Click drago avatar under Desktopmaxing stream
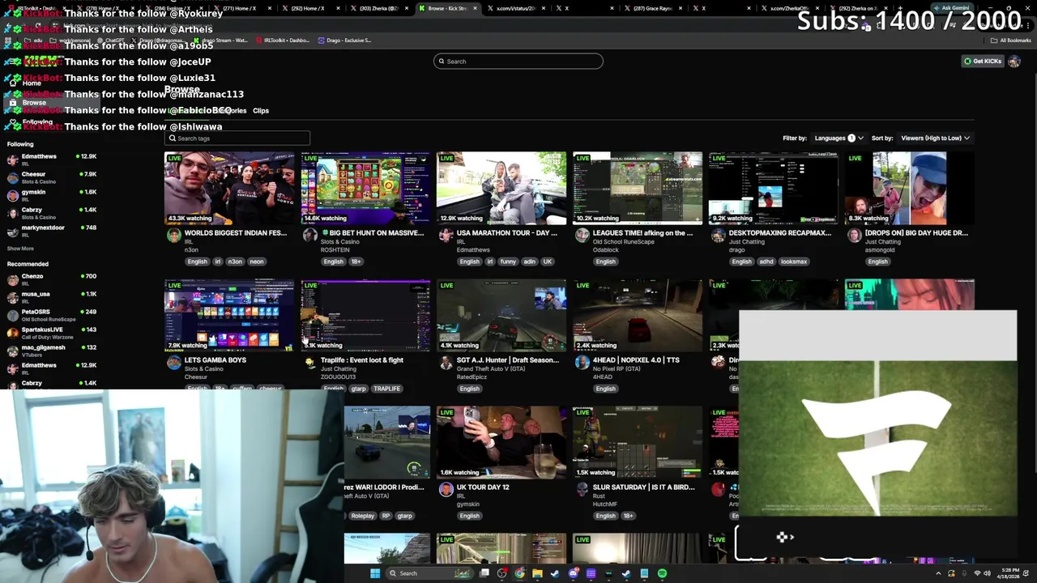The image size is (1037, 583). coord(719,236)
